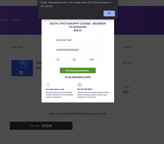164x144 pixels.
Task: Click the Stripe logo on the pay button
Action: coord(47,126)
